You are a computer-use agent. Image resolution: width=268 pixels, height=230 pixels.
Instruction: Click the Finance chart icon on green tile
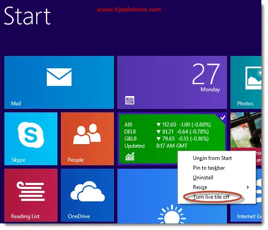[130, 156]
